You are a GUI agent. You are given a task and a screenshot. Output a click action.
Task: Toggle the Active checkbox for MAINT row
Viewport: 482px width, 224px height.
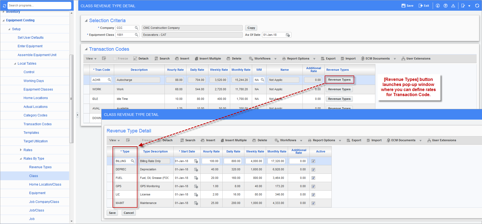(x=313, y=203)
